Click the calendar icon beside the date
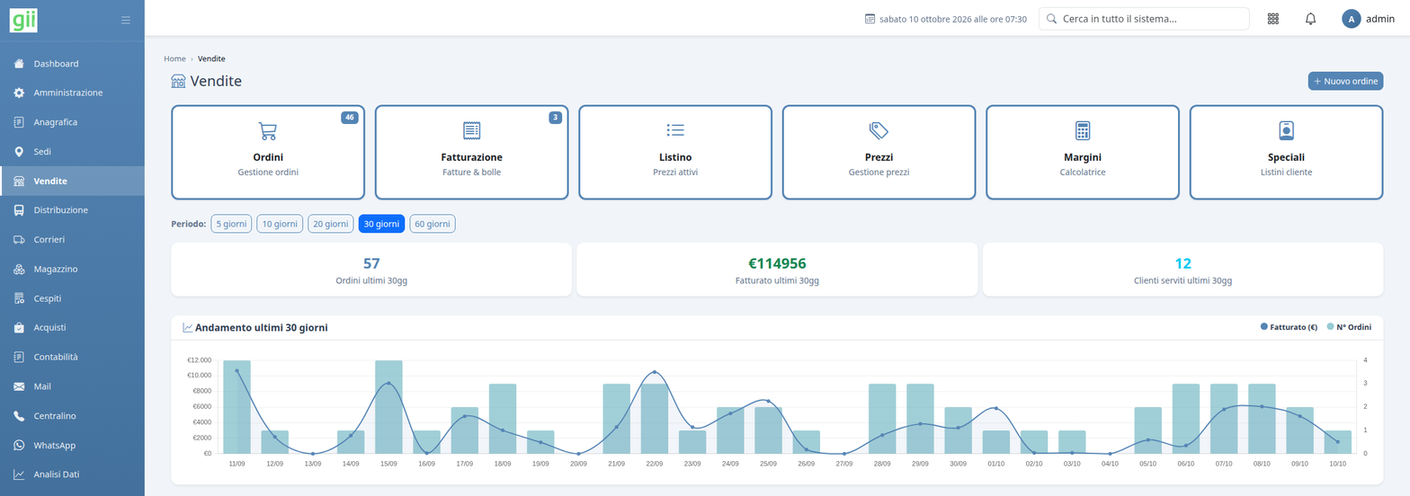Screen dimensions: 1410x496 tap(870, 18)
